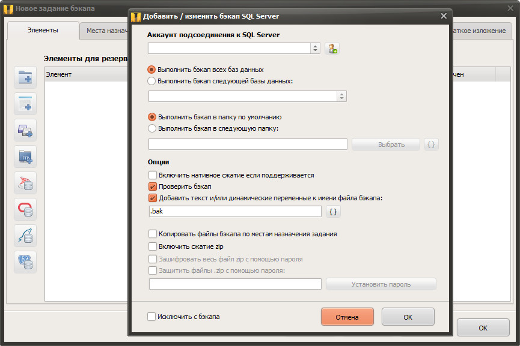Expand the database selection dropdown

[x=341, y=97]
